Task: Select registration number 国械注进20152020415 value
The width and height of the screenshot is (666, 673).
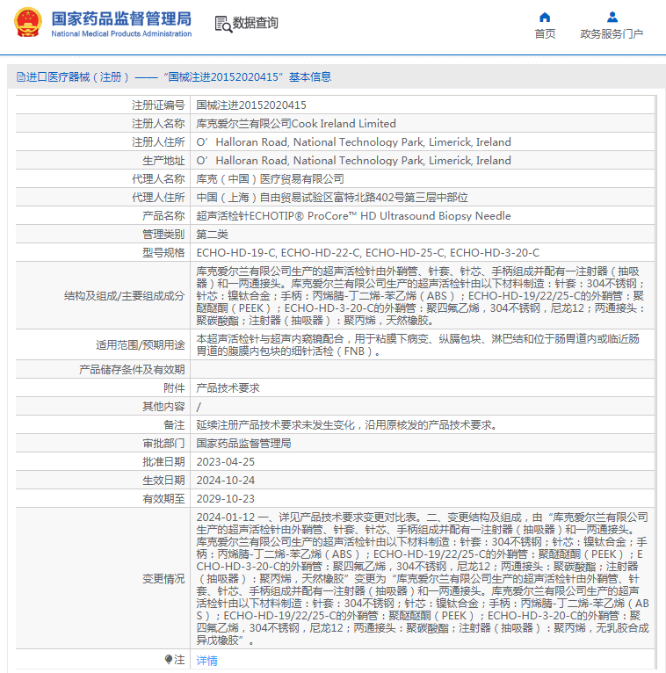Action: click(251, 105)
